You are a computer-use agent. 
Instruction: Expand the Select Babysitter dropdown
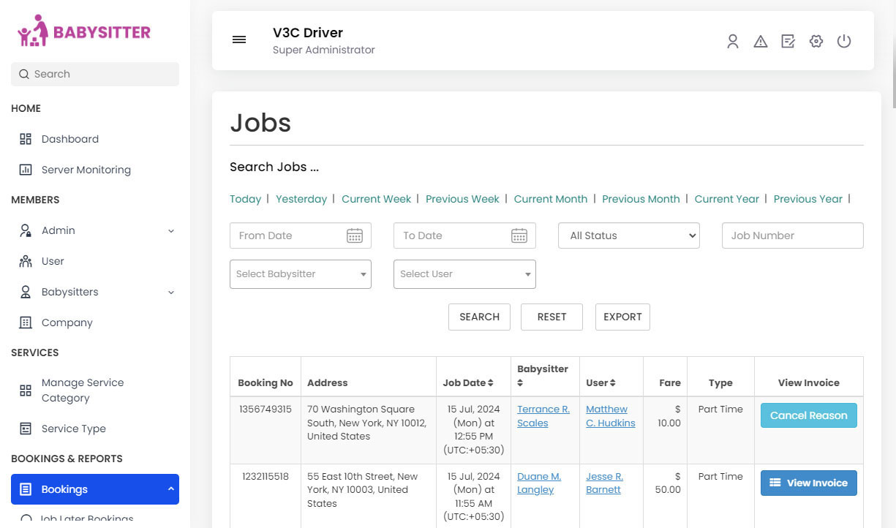(x=300, y=274)
